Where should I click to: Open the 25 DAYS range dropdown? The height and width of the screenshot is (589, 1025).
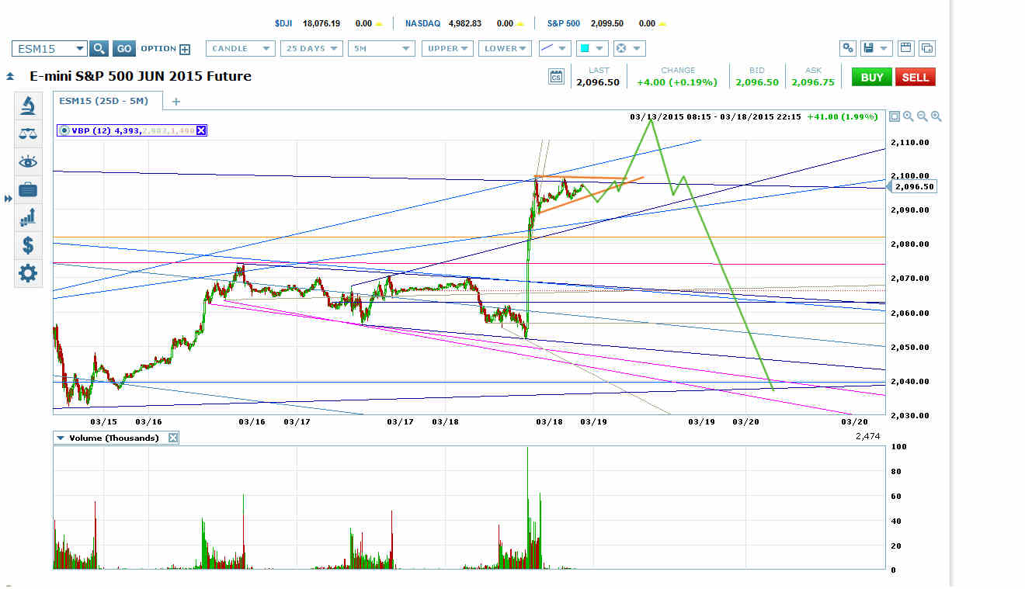pos(311,48)
